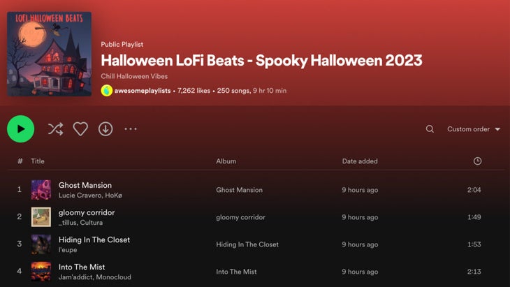Open the awesomeplaylists profile link

coord(143,91)
